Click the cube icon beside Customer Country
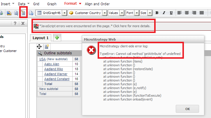 pyautogui.click(x=71, y=13)
